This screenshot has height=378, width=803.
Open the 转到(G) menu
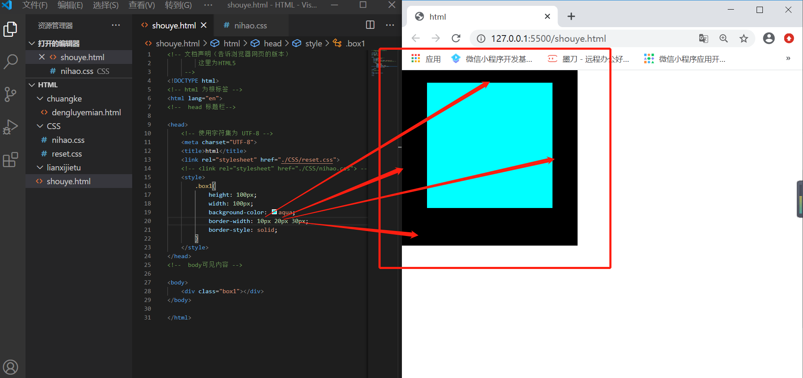179,5
